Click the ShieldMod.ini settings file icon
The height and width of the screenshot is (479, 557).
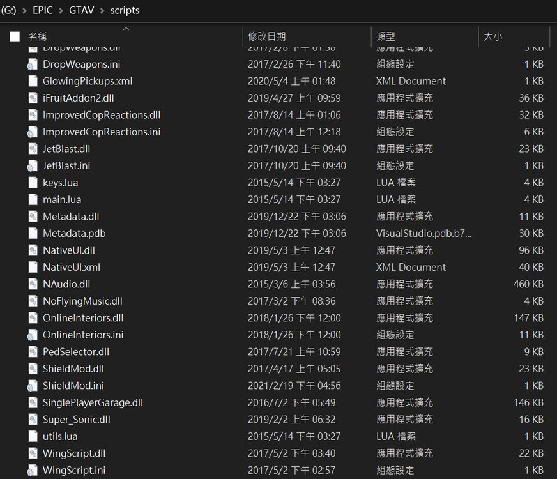pos(33,385)
